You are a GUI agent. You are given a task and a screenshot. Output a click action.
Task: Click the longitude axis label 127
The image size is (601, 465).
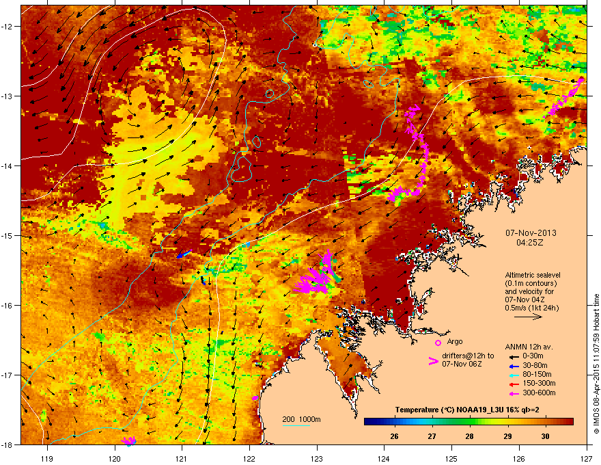587,458
